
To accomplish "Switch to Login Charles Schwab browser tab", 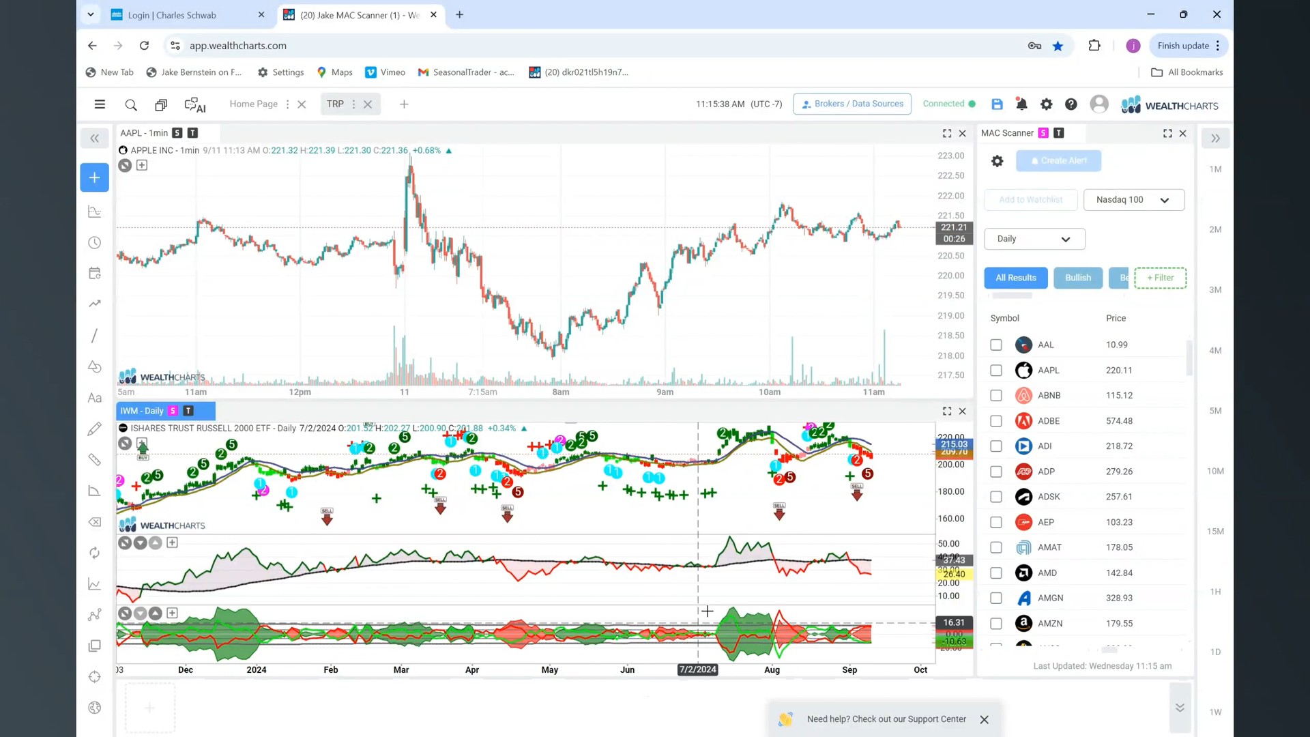I will (x=188, y=15).
